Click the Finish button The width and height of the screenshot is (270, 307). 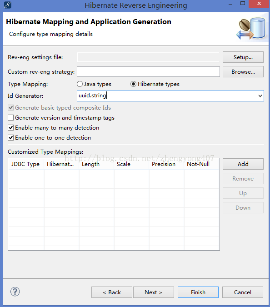198,292
